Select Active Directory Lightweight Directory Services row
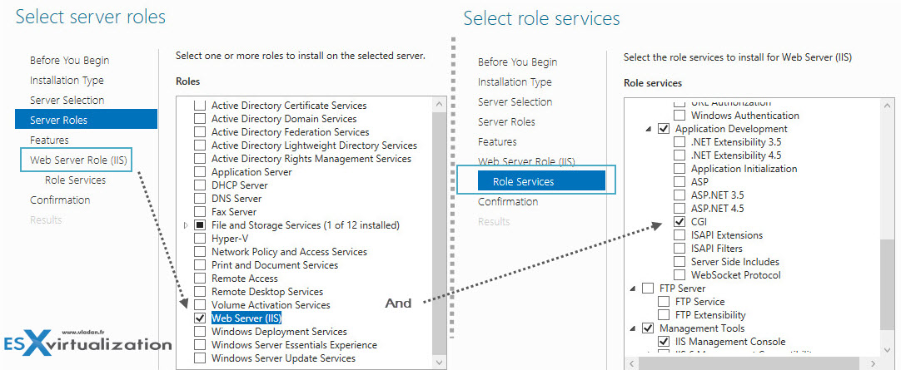 pyautogui.click(x=314, y=146)
